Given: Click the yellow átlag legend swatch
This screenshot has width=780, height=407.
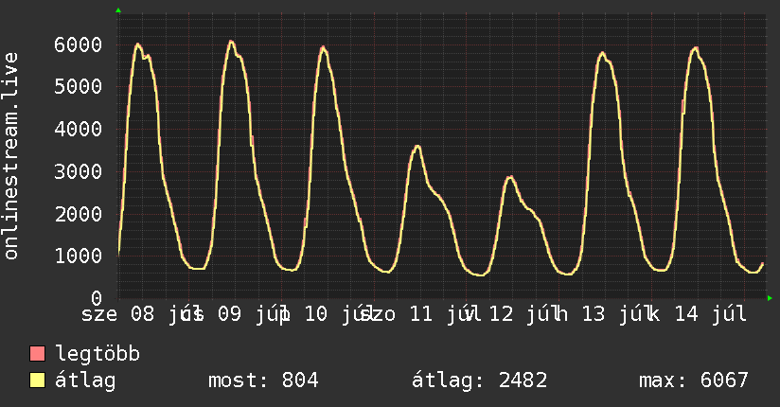Looking at the screenshot, I should [x=37, y=380].
